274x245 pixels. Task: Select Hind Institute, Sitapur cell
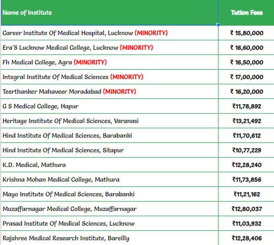pos(109,150)
